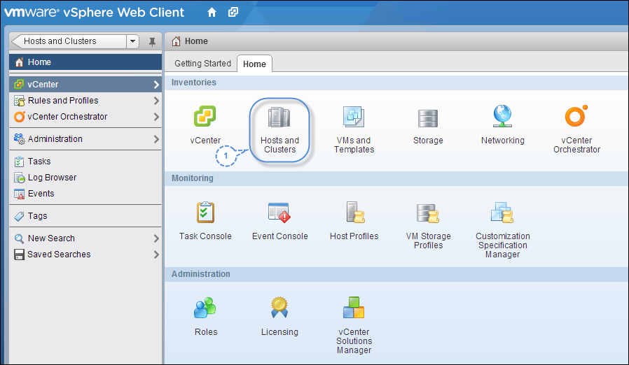629x365 pixels.
Task: Open the Storage inventory icon
Action: click(x=428, y=118)
